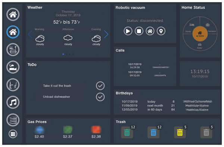Viewport: 224px width, 147px height.
Task: Click the birthday row dated 10/17/2019
Action: 167,102
